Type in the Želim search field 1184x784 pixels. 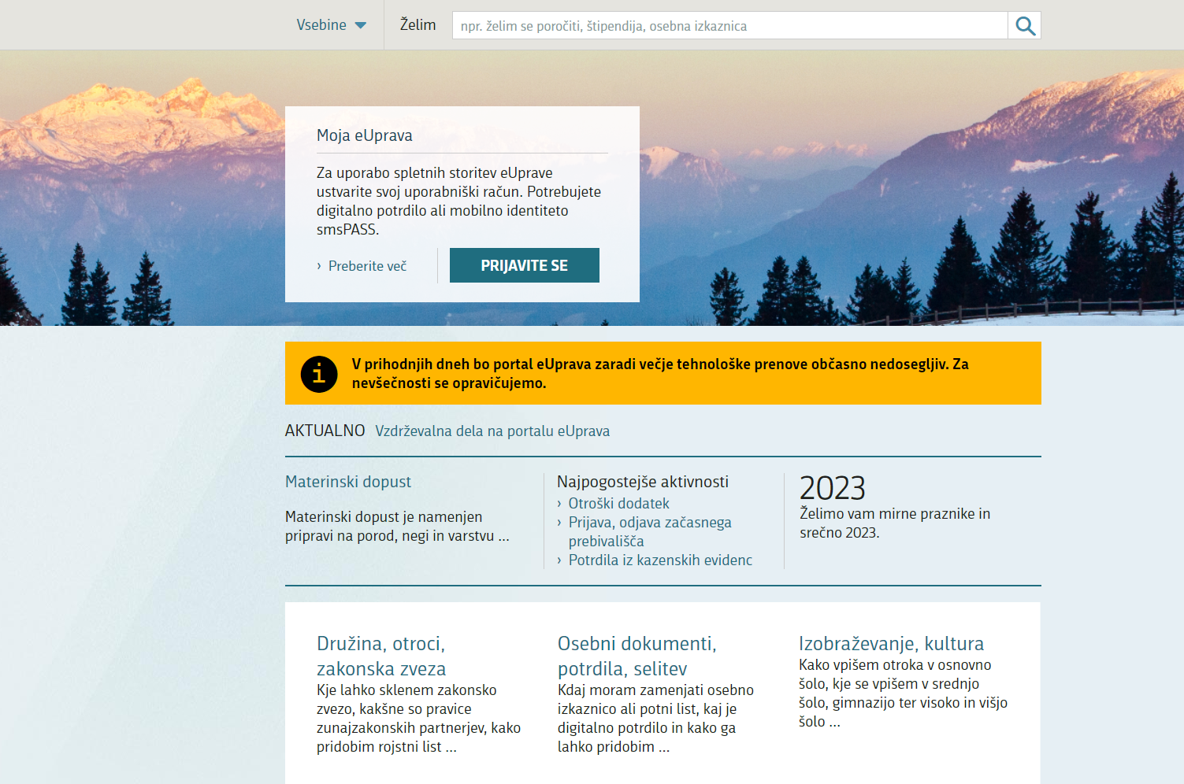pyautogui.click(x=729, y=26)
